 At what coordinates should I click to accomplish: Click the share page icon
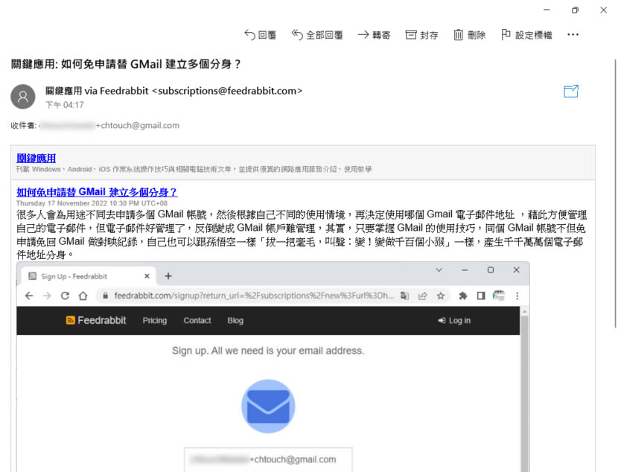[x=422, y=296]
